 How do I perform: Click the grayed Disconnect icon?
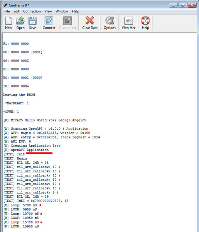67,20
